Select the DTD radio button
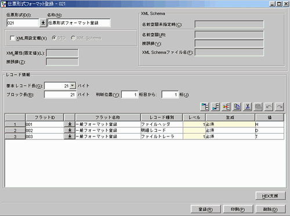 (x=54, y=38)
